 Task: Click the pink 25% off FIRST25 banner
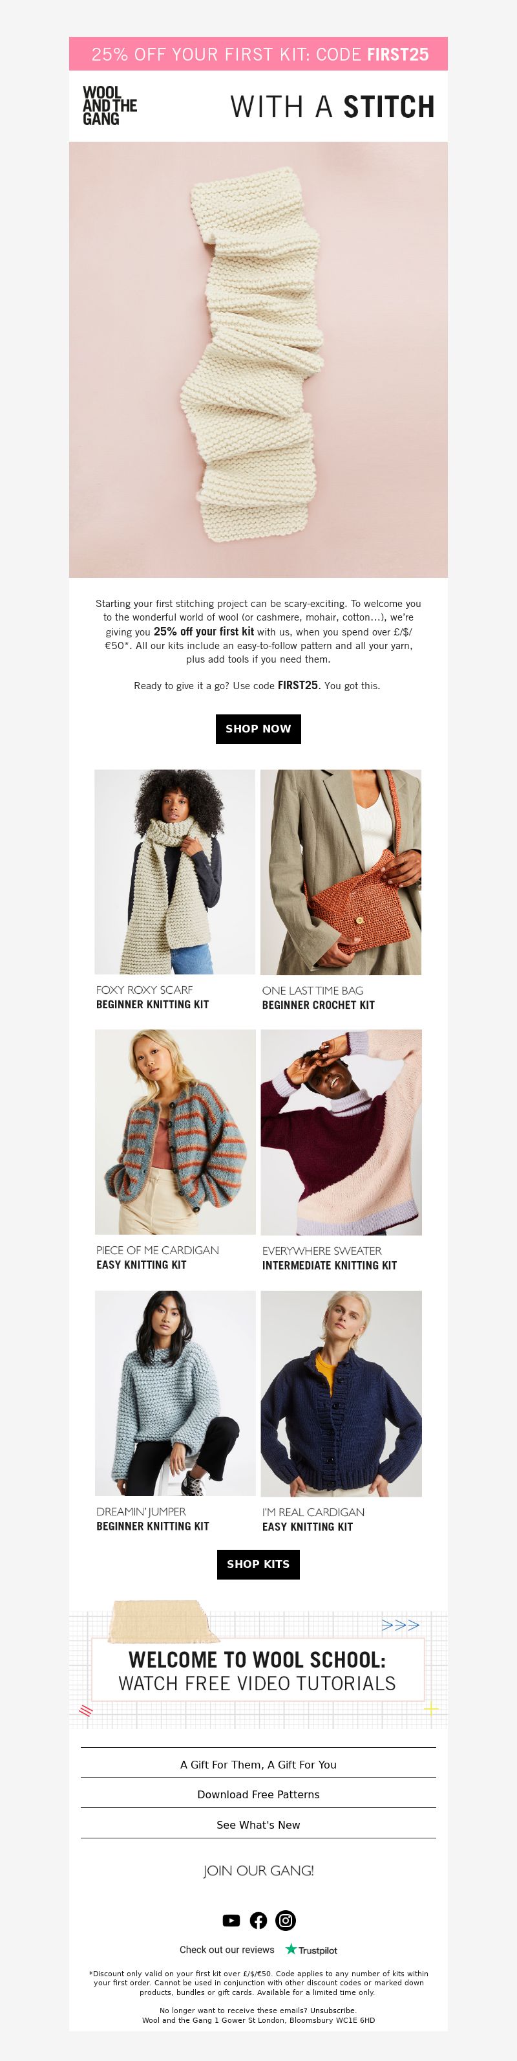point(258,54)
